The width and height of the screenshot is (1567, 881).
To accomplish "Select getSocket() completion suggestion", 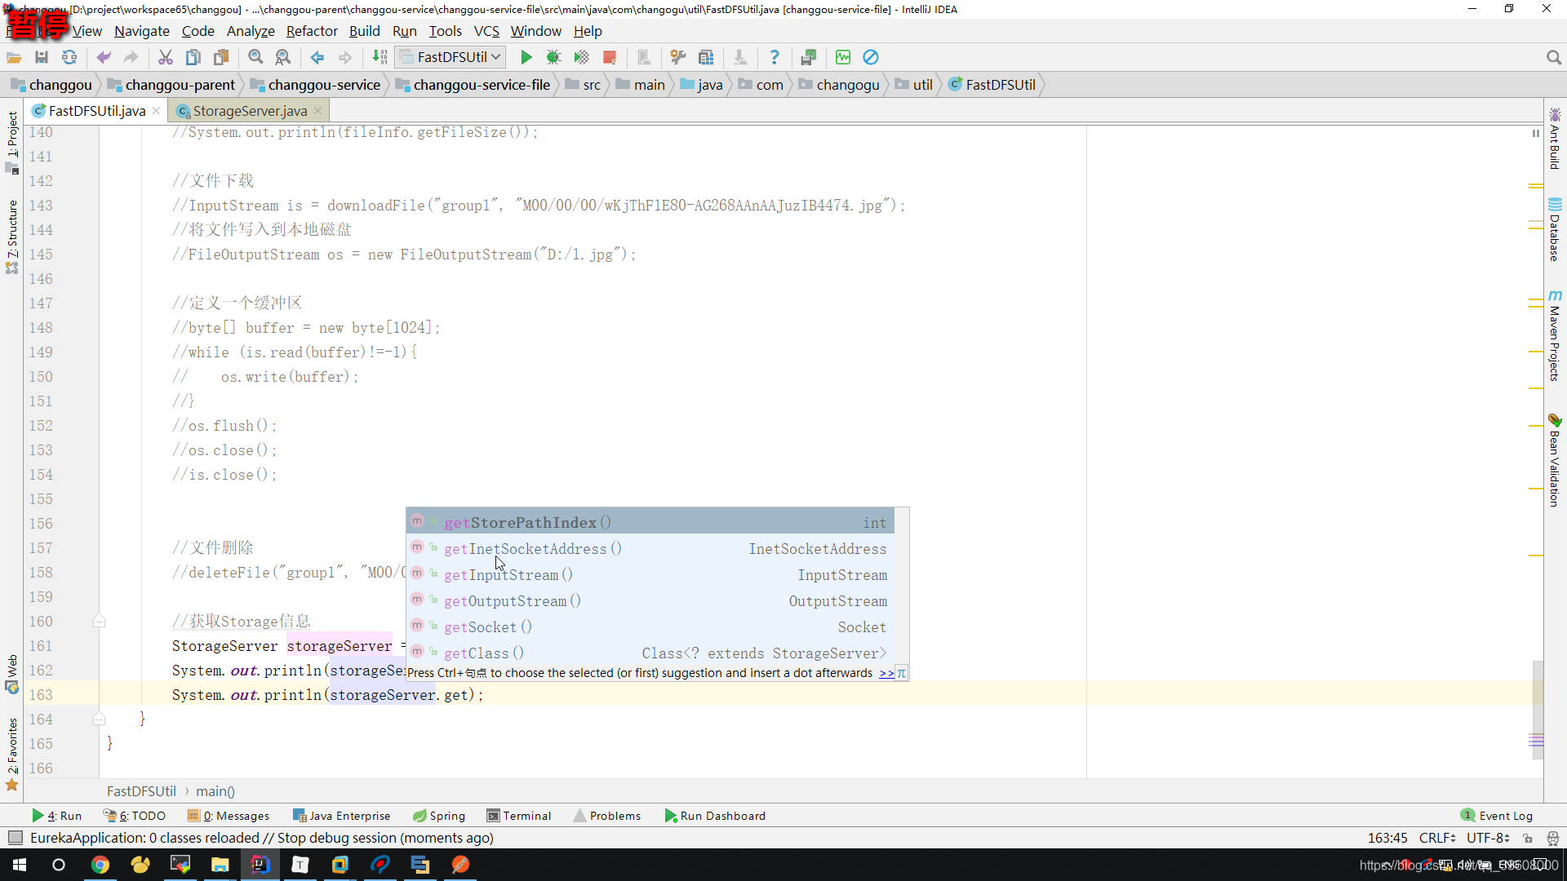I will pos(650,627).
